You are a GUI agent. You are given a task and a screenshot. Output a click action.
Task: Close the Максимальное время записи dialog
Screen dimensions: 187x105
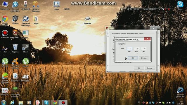(x=147, y=39)
